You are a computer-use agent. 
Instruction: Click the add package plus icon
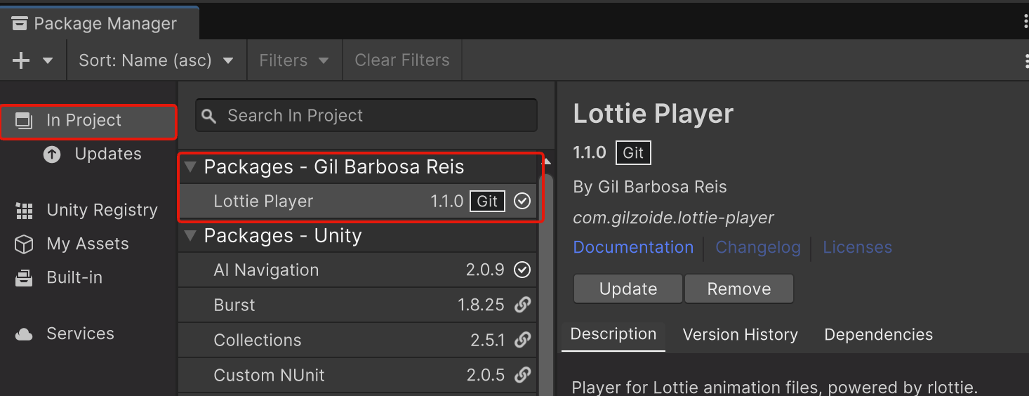pos(22,60)
